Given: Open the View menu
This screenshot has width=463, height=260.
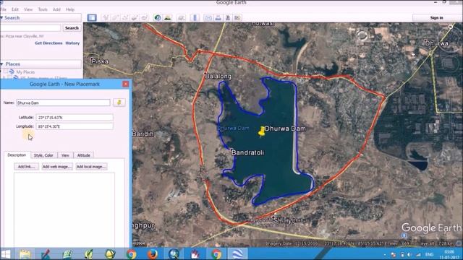Looking at the screenshot, I should point(28,9).
